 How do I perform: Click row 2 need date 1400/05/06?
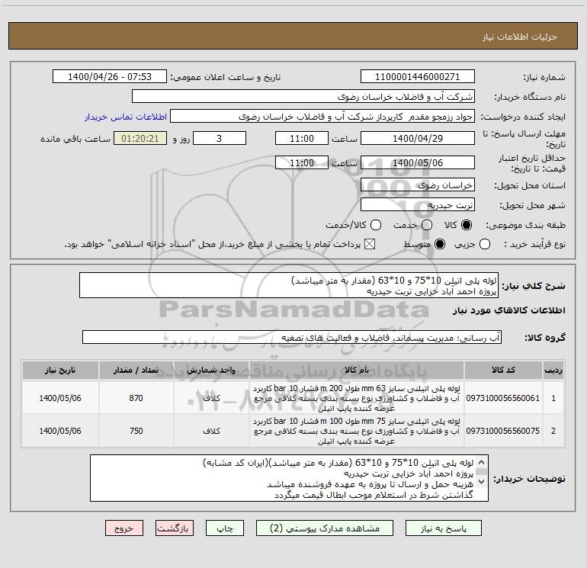pyautogui.click(x=60, y=431)
